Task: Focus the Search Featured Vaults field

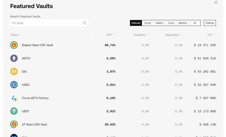Action: [x=45, y=23]
